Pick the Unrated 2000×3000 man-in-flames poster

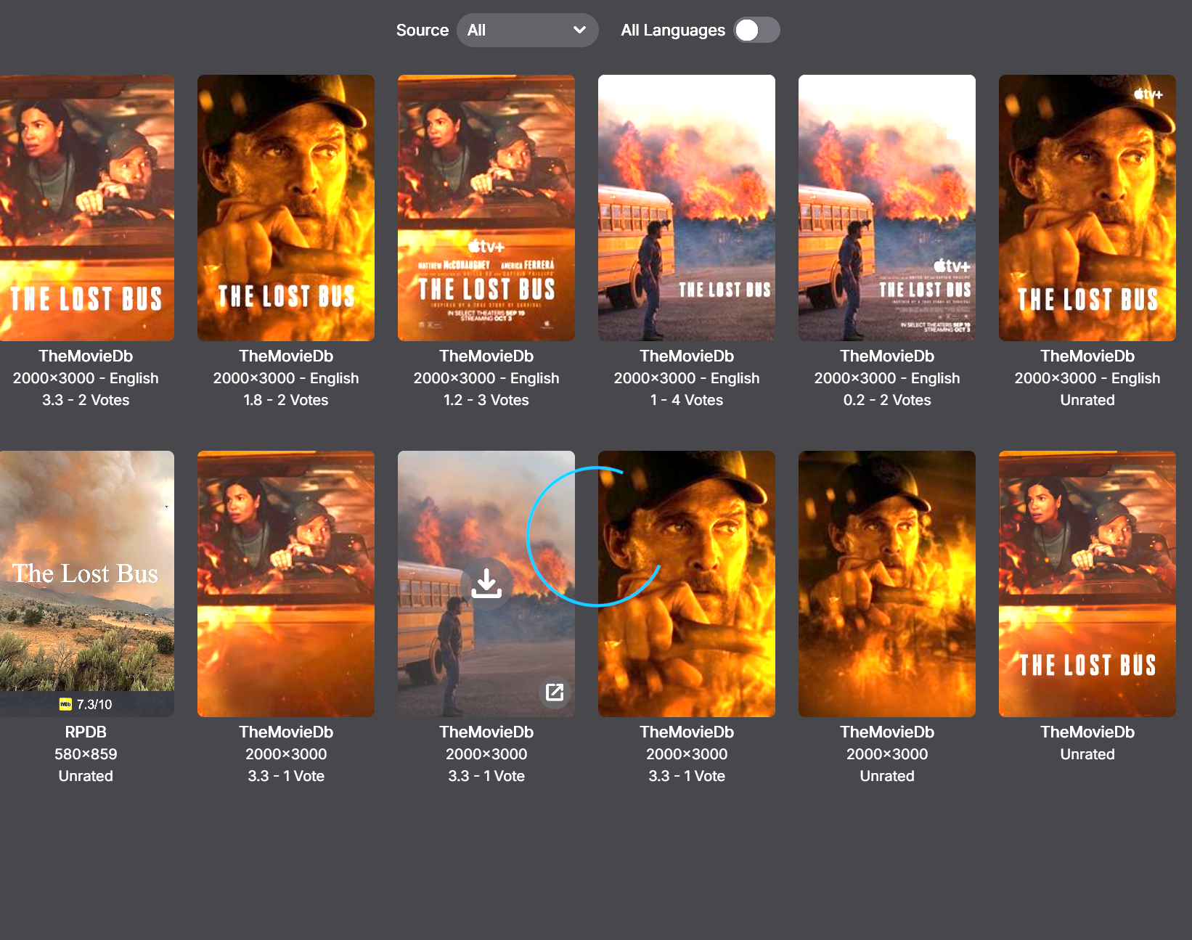pos(887,584)
